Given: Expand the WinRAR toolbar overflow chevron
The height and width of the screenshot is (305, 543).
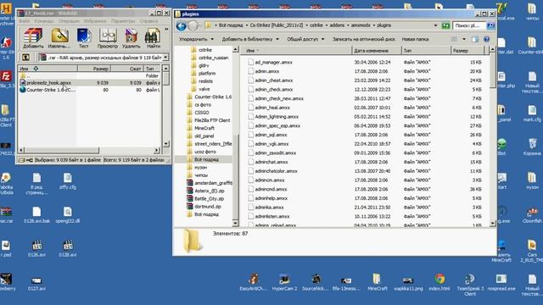Looking at the screenshot, I should click(x=166, y=30).
